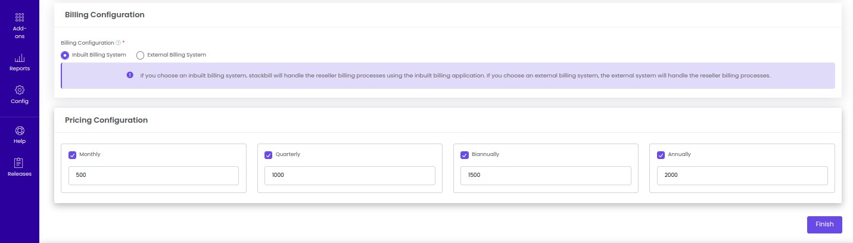Screen dimensions: 853x243
Task: Open Releases clipboard icon
Action: (x=20, y=163)
